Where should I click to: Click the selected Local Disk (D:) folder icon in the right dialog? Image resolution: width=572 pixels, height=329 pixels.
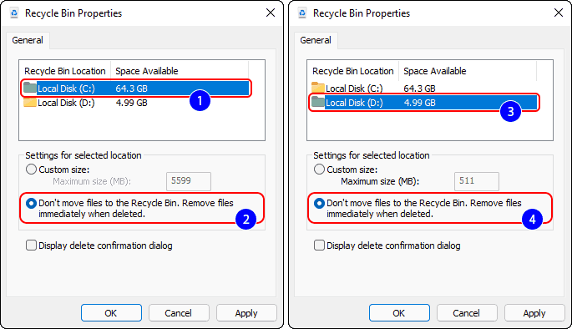pyautogui.click(x=318, y=103)
